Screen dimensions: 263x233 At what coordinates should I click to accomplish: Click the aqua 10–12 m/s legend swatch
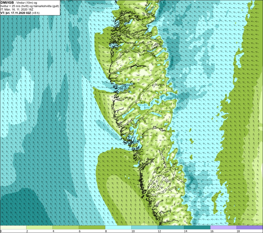click(145, 227)
